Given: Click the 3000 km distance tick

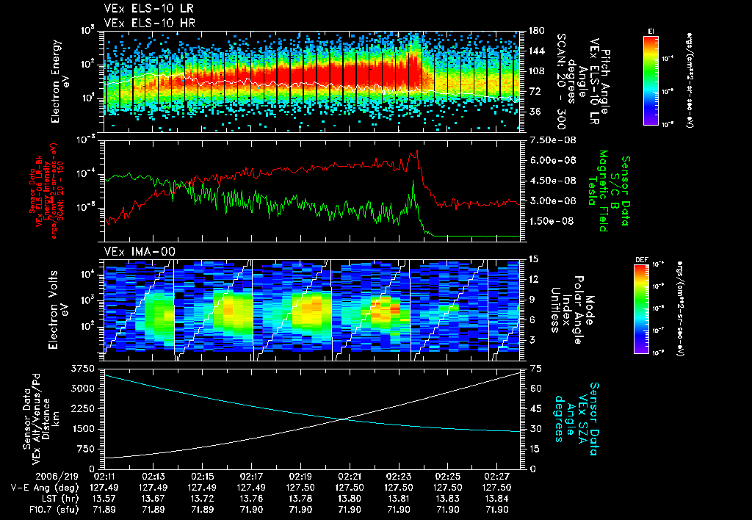Looking at the screenshot, I should (82, 389).
